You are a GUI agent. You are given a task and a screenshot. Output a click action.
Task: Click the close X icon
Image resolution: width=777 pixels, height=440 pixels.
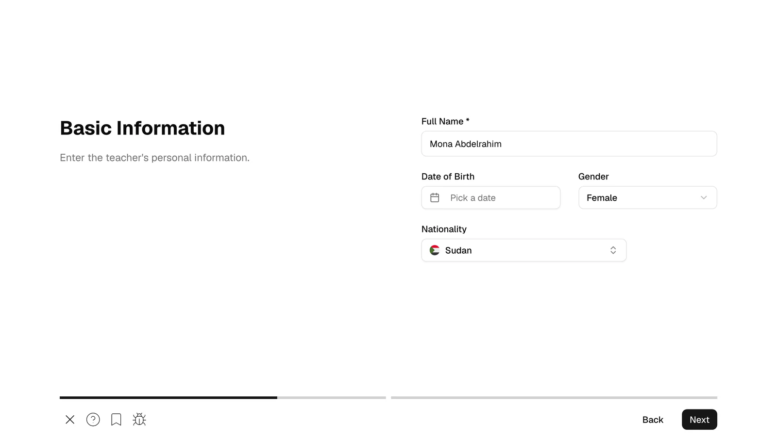[70, 420]
